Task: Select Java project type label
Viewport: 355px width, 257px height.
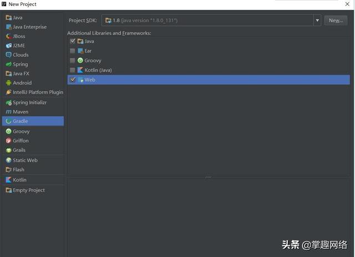Action: point(18,17)
